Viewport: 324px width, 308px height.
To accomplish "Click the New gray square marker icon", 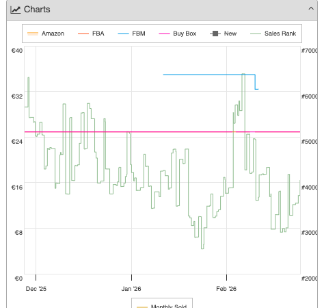I will pos(215,34).
